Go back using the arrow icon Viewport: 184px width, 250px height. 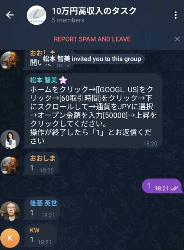pos(10,15)
